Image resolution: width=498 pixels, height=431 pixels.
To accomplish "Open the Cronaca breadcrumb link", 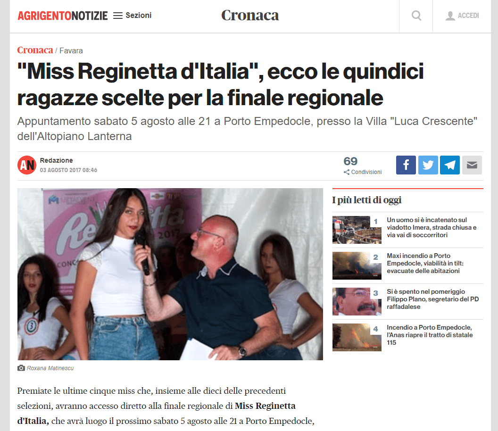I will click(35, 50).
